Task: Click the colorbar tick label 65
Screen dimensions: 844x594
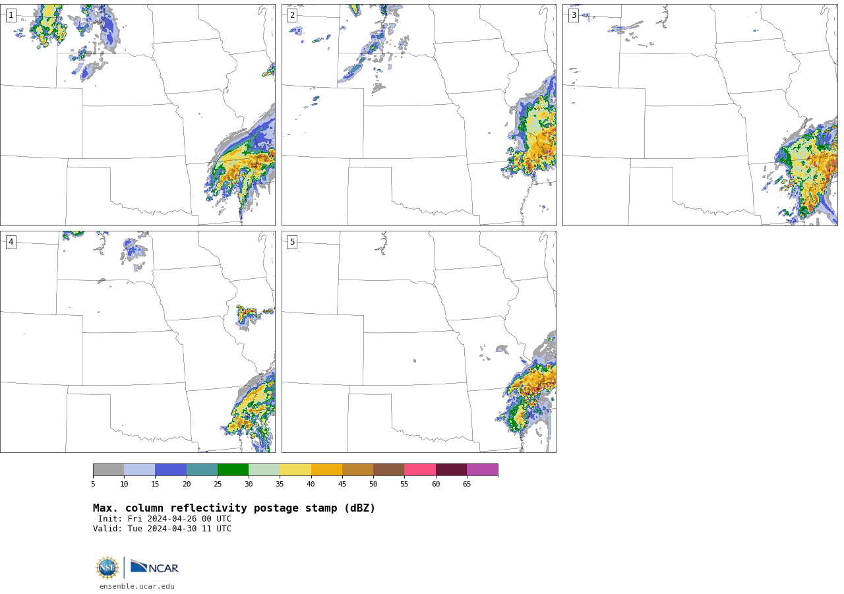Action: [x=467, y=484]
